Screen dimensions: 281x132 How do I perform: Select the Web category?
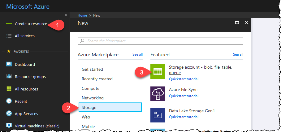coord(86,117)
